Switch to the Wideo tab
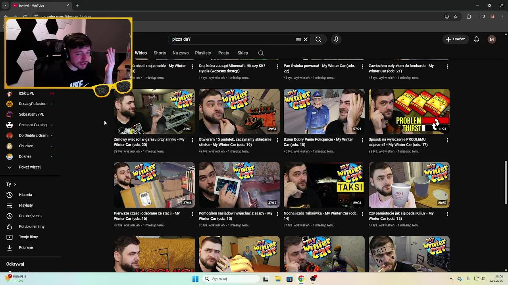Image resolution: width=508 pixels, height=285 pixels. click(141, 53)
